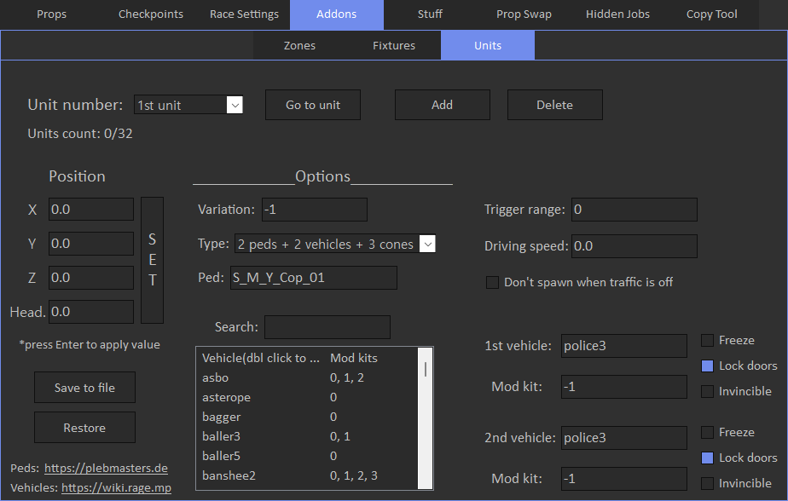
Task: Open the Race Settings tab
Action: point(244,14)
